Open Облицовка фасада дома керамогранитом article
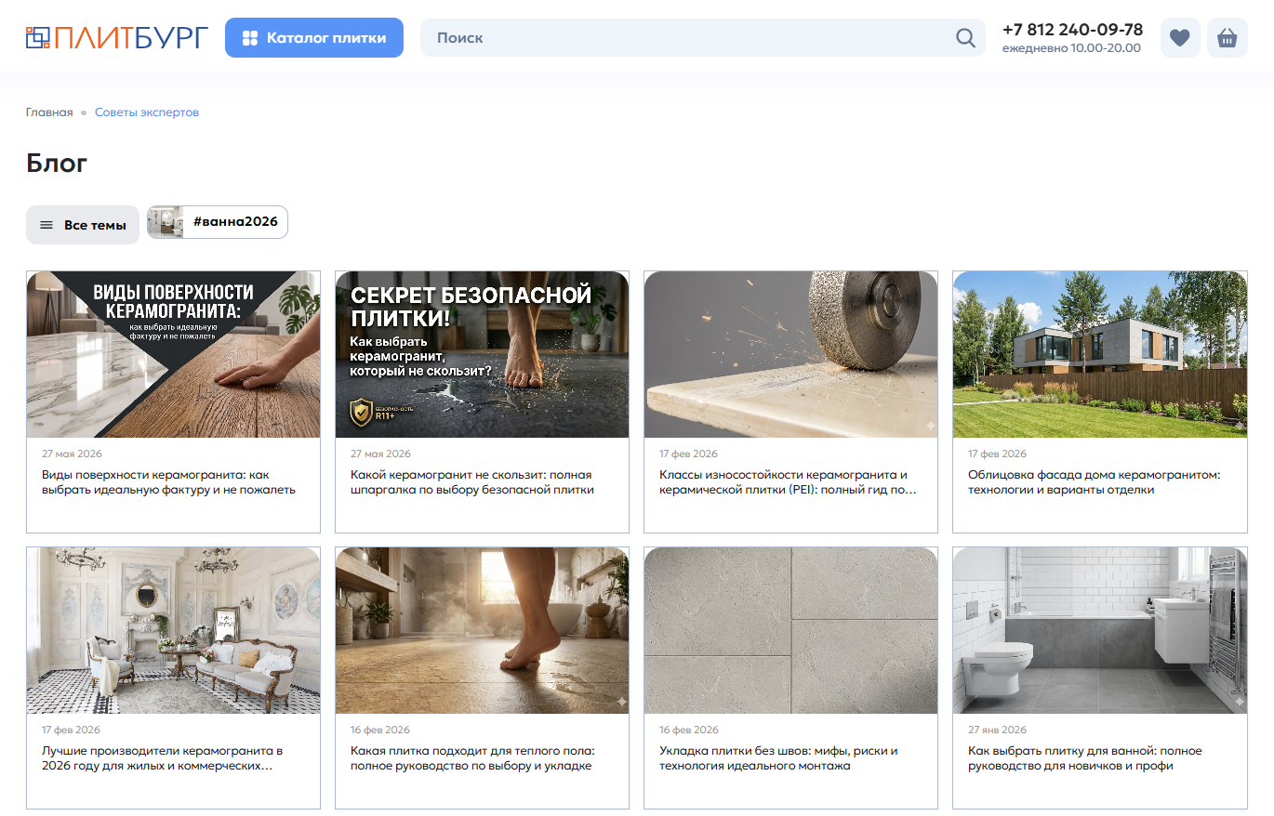The height and width of the screenshot is (816, 1274). coord(1099,401)
